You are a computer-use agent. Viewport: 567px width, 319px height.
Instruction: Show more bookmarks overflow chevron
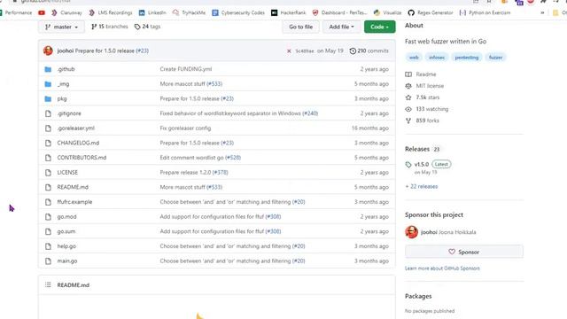click(542, 12)
